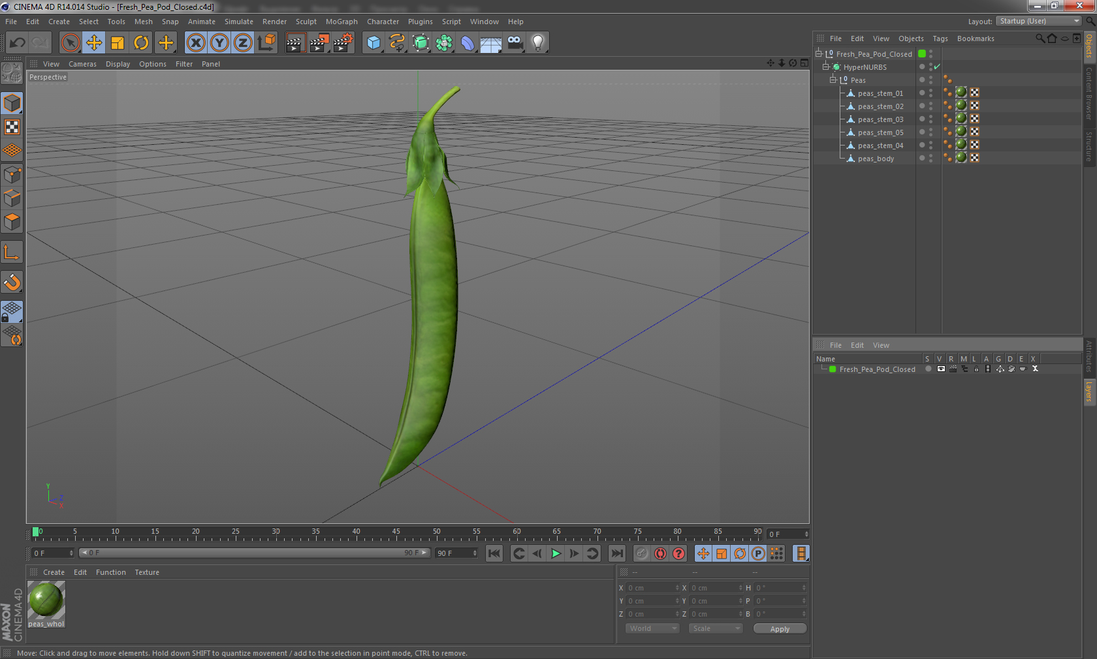Screen dimensions: 1097x659
Task: Toggle visibility dots of peas_body
Action: [931, 158]
